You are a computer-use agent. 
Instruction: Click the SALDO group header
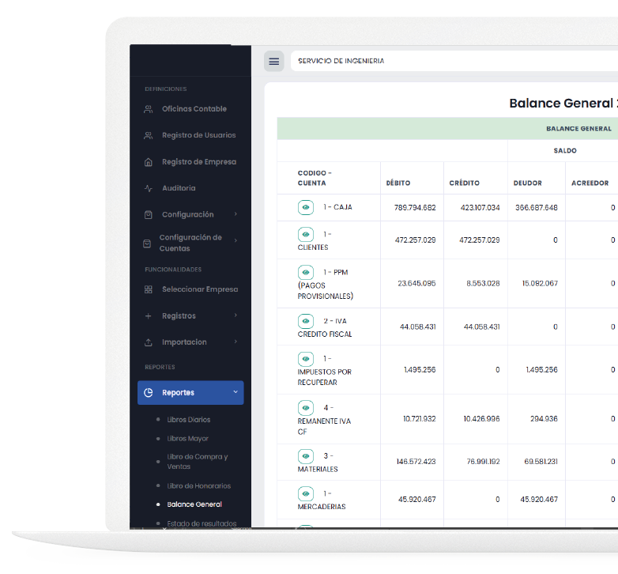click(x=565, y=151)
